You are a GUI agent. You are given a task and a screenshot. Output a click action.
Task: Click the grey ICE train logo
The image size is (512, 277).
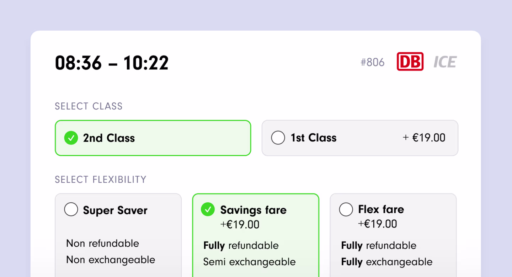[x=445, y=62]
